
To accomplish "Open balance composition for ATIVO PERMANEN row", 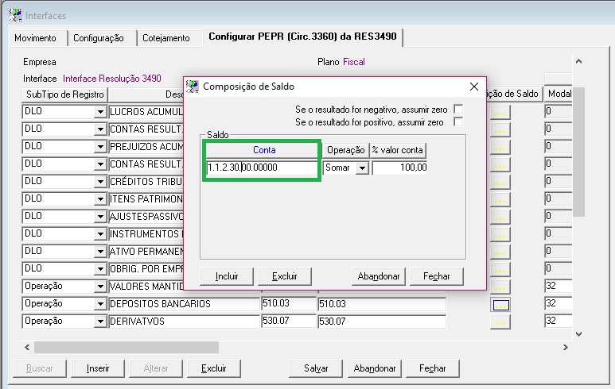I will tap(500, 252).
